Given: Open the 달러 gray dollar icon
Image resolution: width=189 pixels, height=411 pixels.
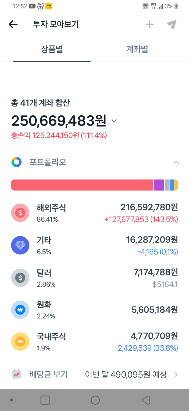Looking at the screenshot, I should 20,278.
